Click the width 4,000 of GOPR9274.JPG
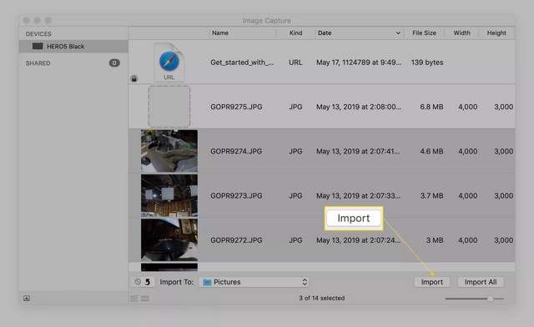This screenshot has height=327, width=534. click(x=467, y=151)
